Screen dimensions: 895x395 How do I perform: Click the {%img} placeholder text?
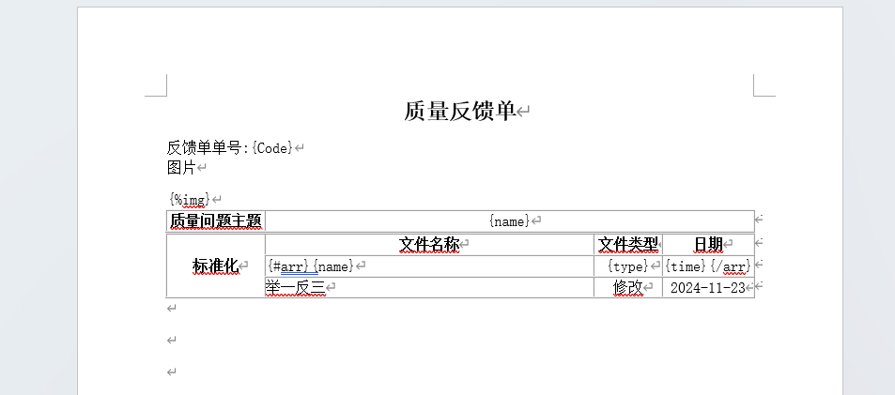click(x=190, y=199)
